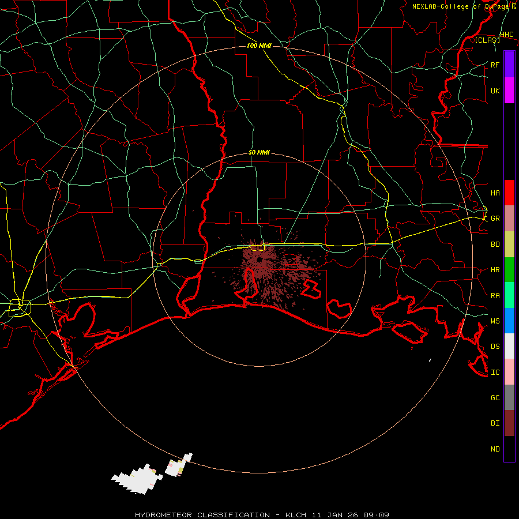The height and width of the screenshot is (519, 519).
Task: Click the ND black legend swatch
Action: [509, 449]
